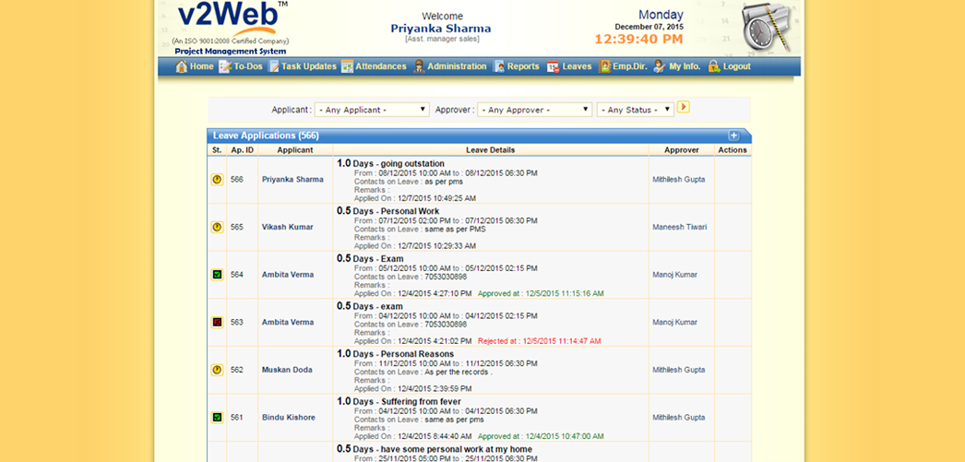Expand the Any Approver dropdown
965x462 pixels.
tap(534, 110)
